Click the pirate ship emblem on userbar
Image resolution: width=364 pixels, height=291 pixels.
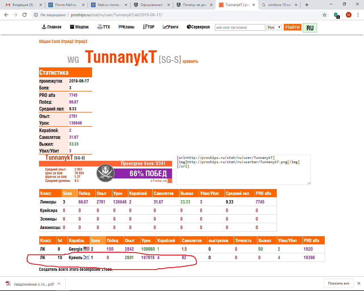(x=106, y=173)
